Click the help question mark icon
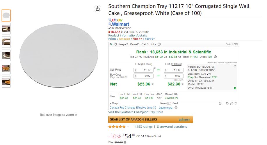This screenshot has width=267, height=145. 159,44
